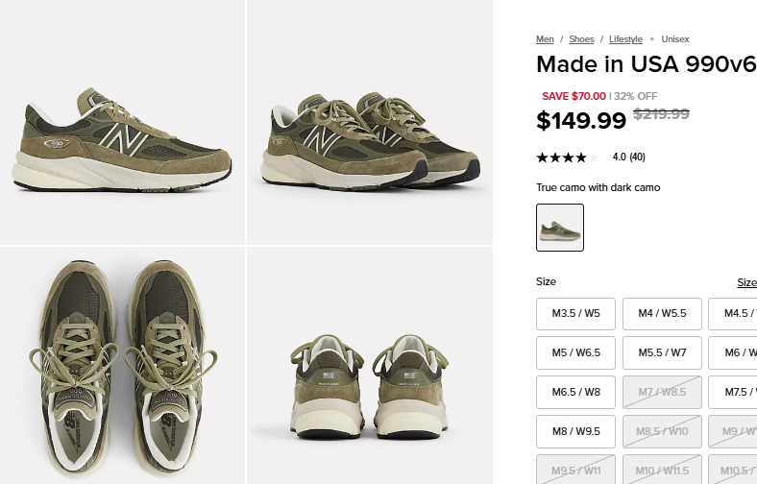The image size is (757, 484).
Task: Click unavailable size M8.5 / W10
Action: (662, 431)
